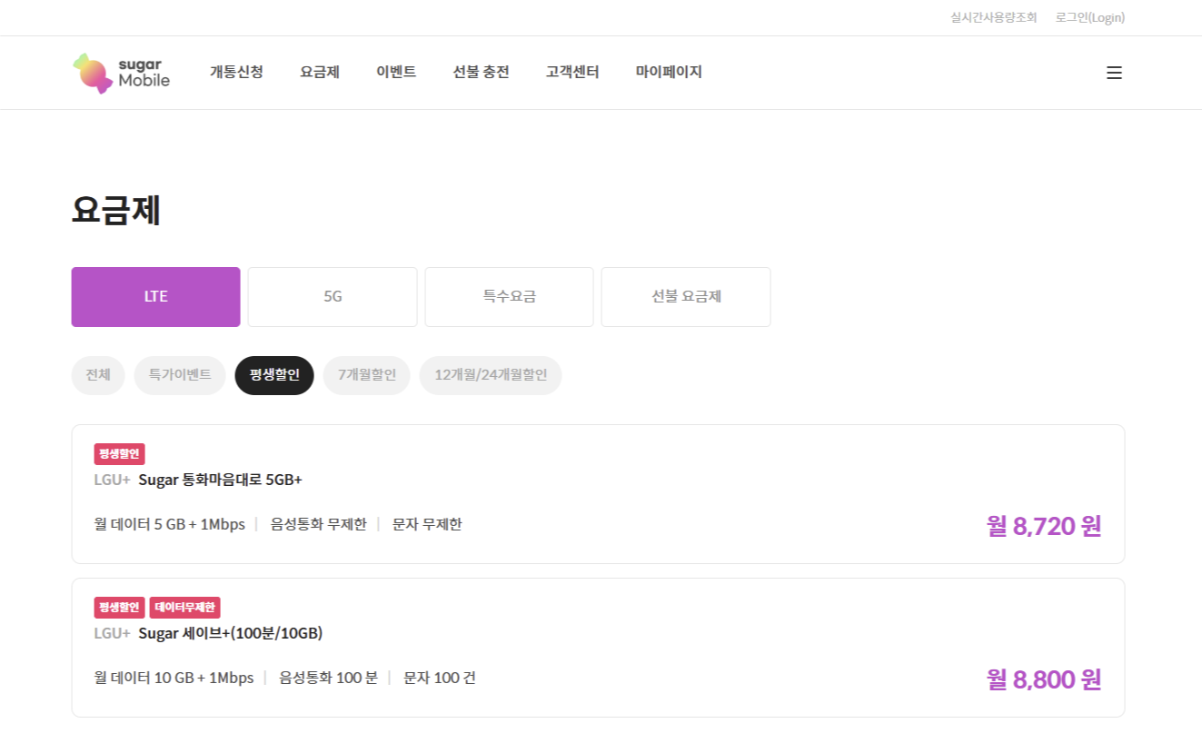Select the LTE tab
Screen dimensions: 1202x753
[156, 297]
